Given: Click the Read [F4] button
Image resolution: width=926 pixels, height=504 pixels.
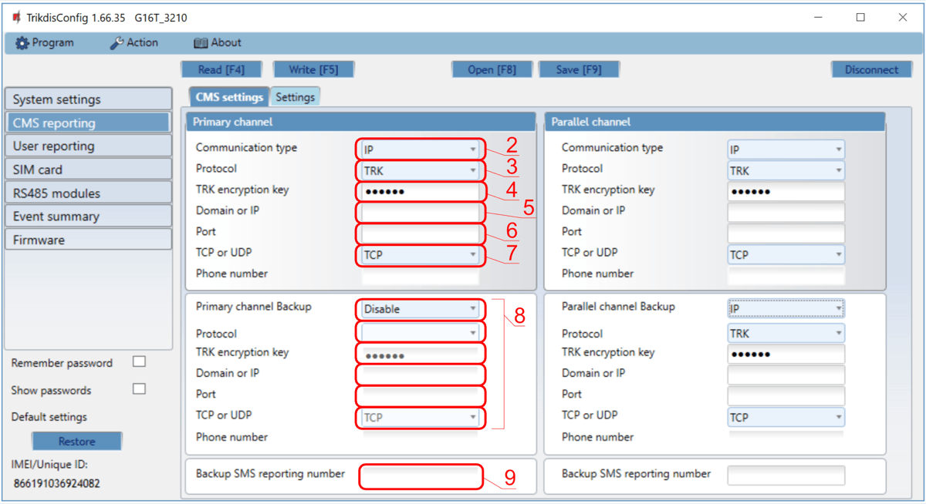Looking at the screenshot, I should [221, 69].
